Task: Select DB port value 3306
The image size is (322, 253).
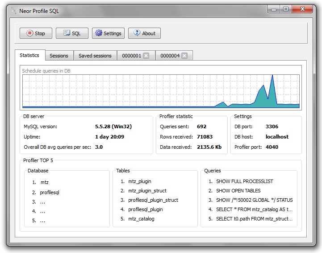Action: (x=272, y=126)
